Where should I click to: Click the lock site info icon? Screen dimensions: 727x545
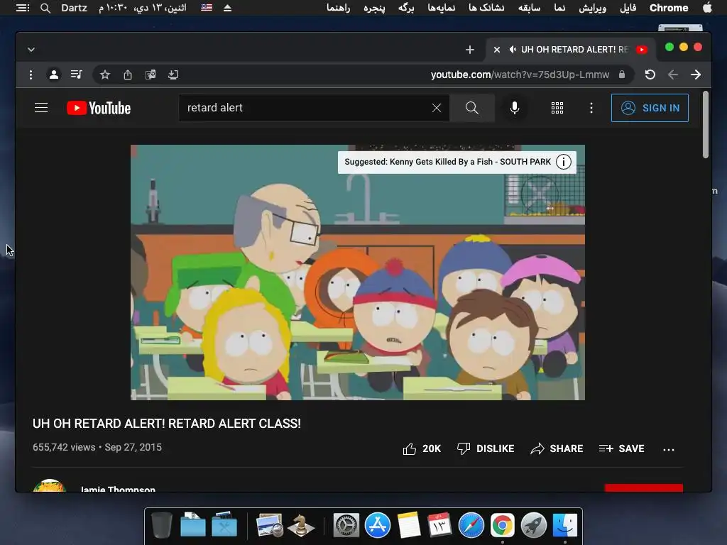tap(622, 75)
